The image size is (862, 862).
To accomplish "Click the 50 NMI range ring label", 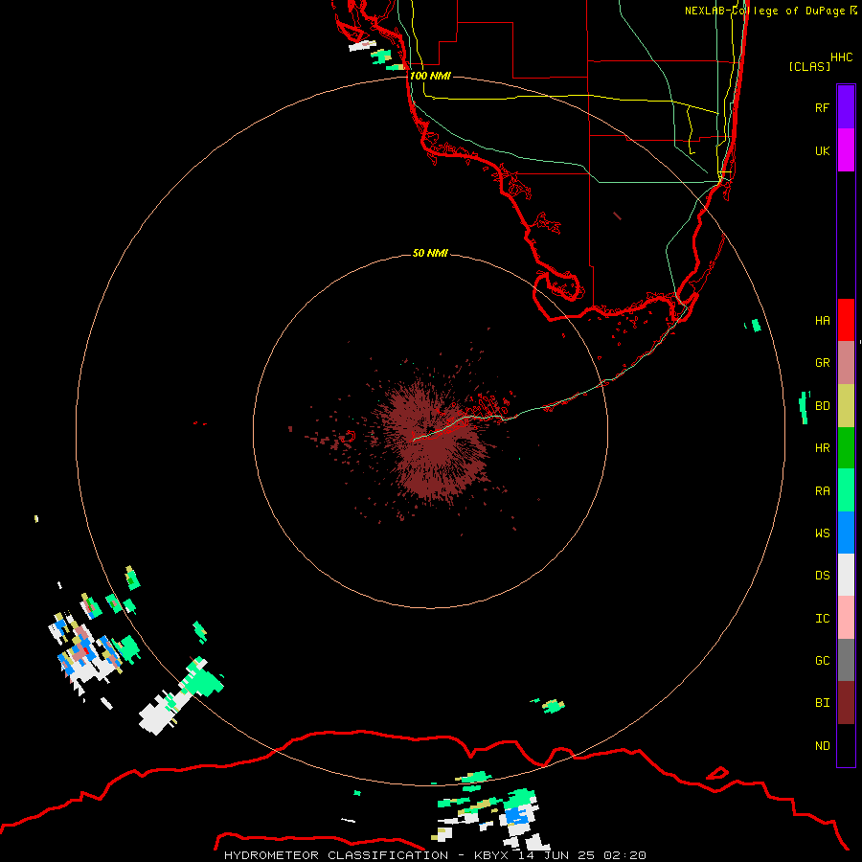I will [430, 253].
